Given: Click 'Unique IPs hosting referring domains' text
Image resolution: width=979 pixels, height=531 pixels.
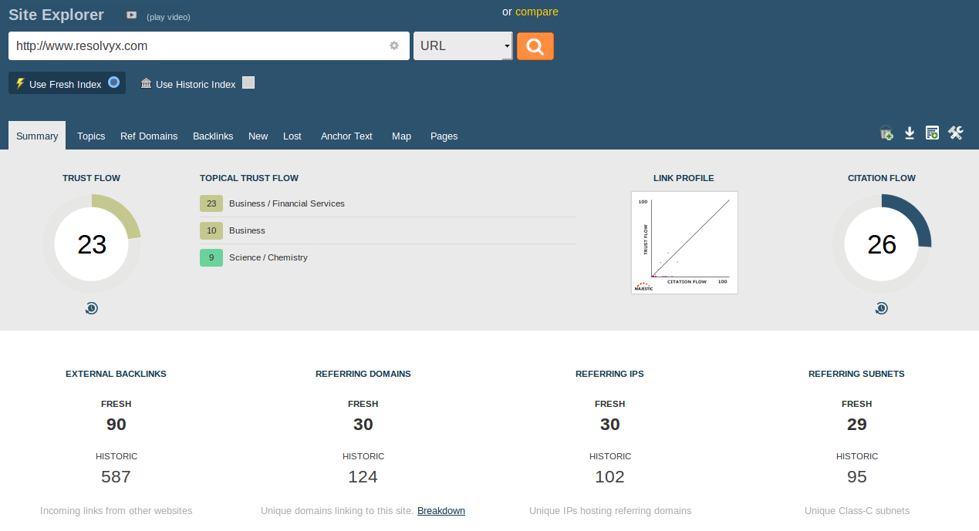Looking at the screenshot, I should pyautogui.click(x=610, y=510).
